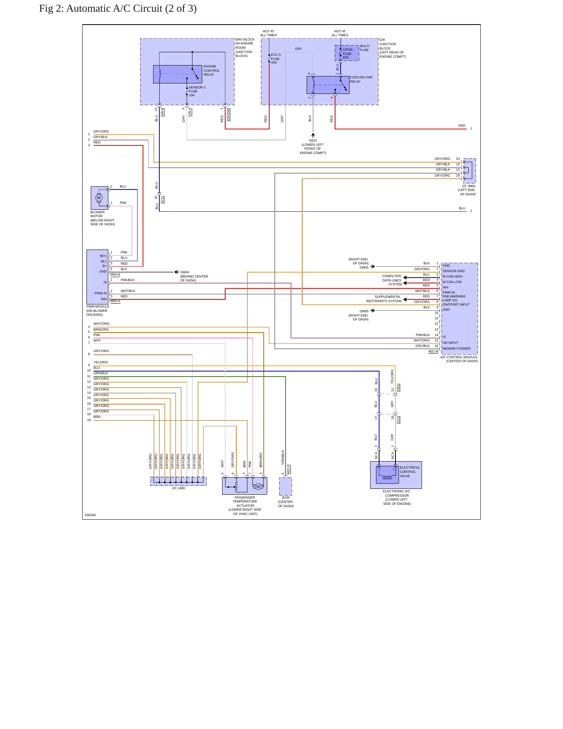Click the BCM connector box
Image resolution: width=563 pixels, height=729 pixels.
click(286, 487)
